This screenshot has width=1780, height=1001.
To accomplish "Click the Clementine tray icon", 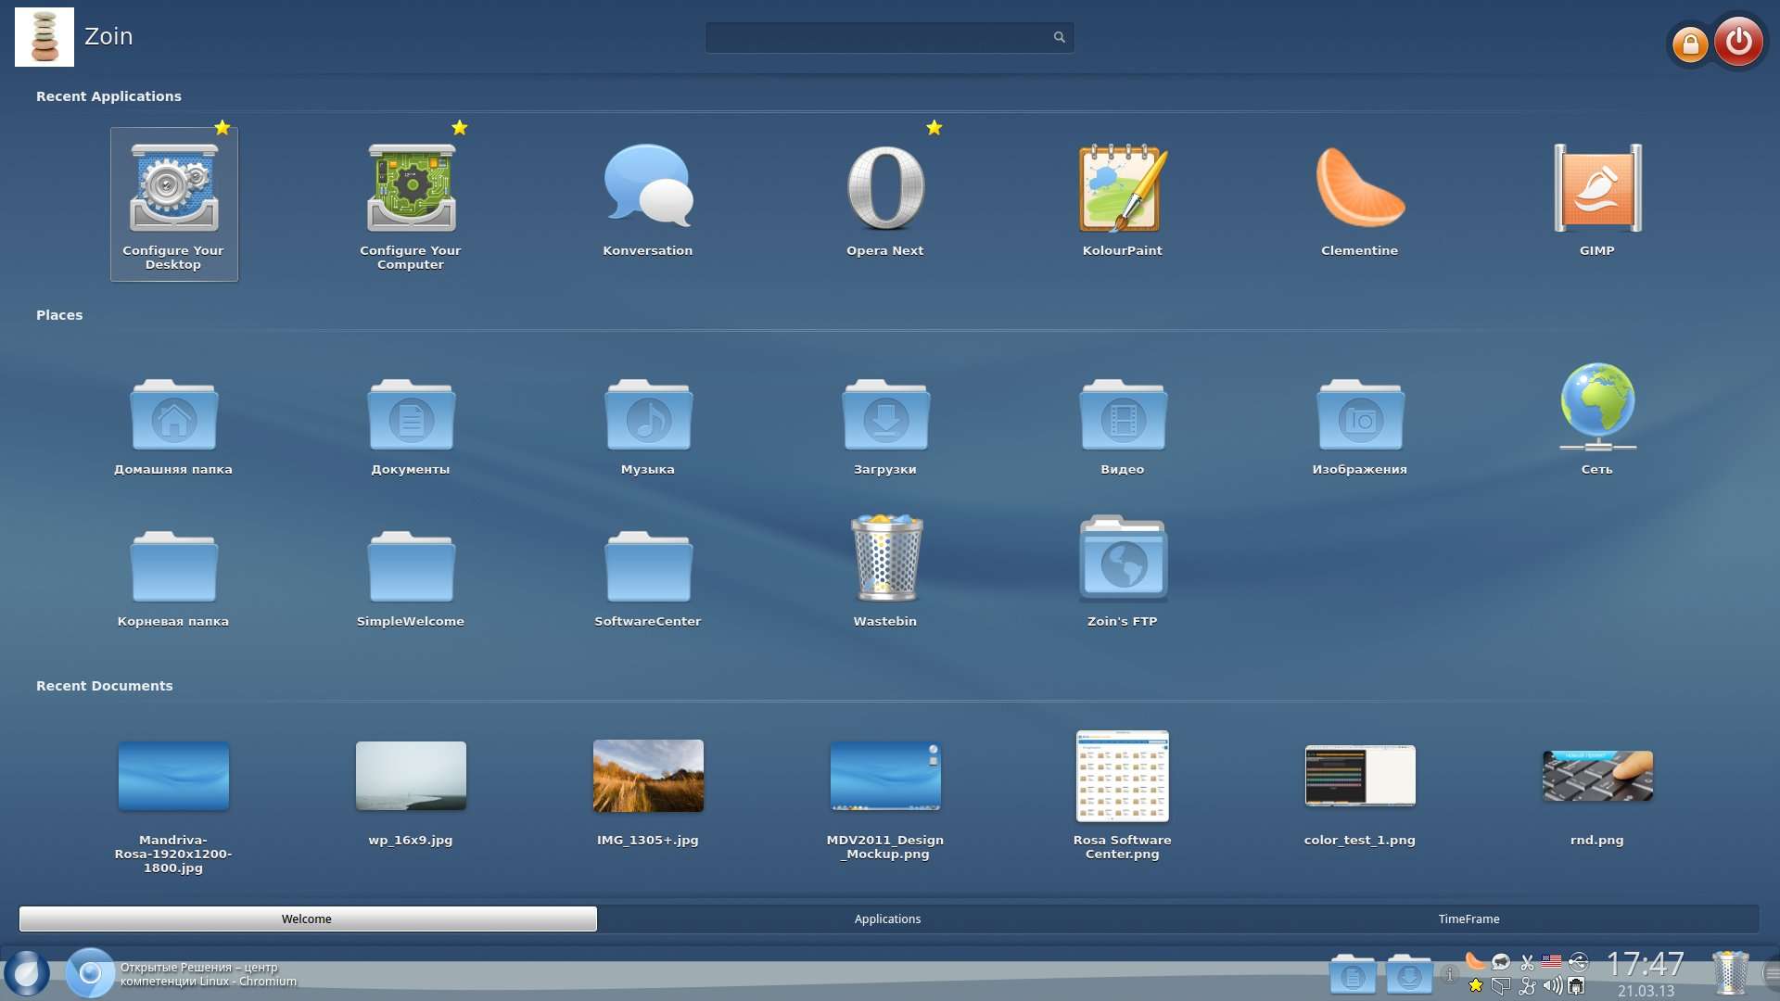I will (1475, 961).
